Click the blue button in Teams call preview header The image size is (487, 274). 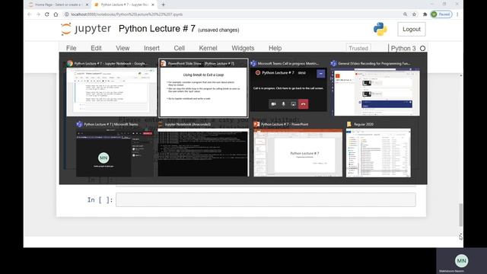click(321, 73)
